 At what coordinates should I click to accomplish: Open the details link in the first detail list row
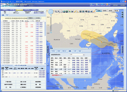(74, 60)
